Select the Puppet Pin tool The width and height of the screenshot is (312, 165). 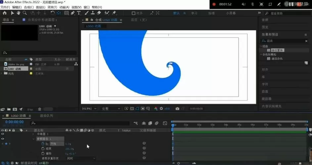click(x=114, y=13)
